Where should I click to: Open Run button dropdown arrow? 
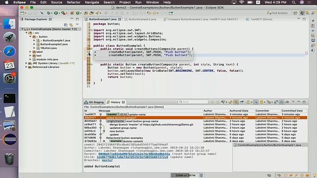[x=59, y=13]
